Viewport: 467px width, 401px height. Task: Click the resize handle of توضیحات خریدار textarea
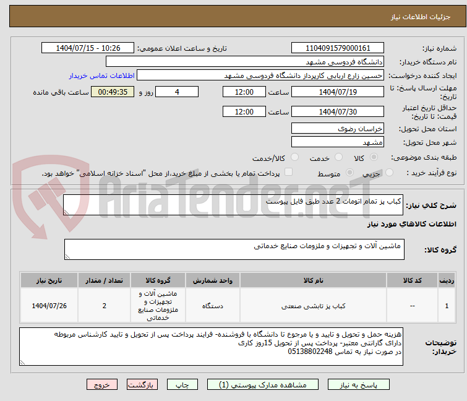[x=23, y=362]
